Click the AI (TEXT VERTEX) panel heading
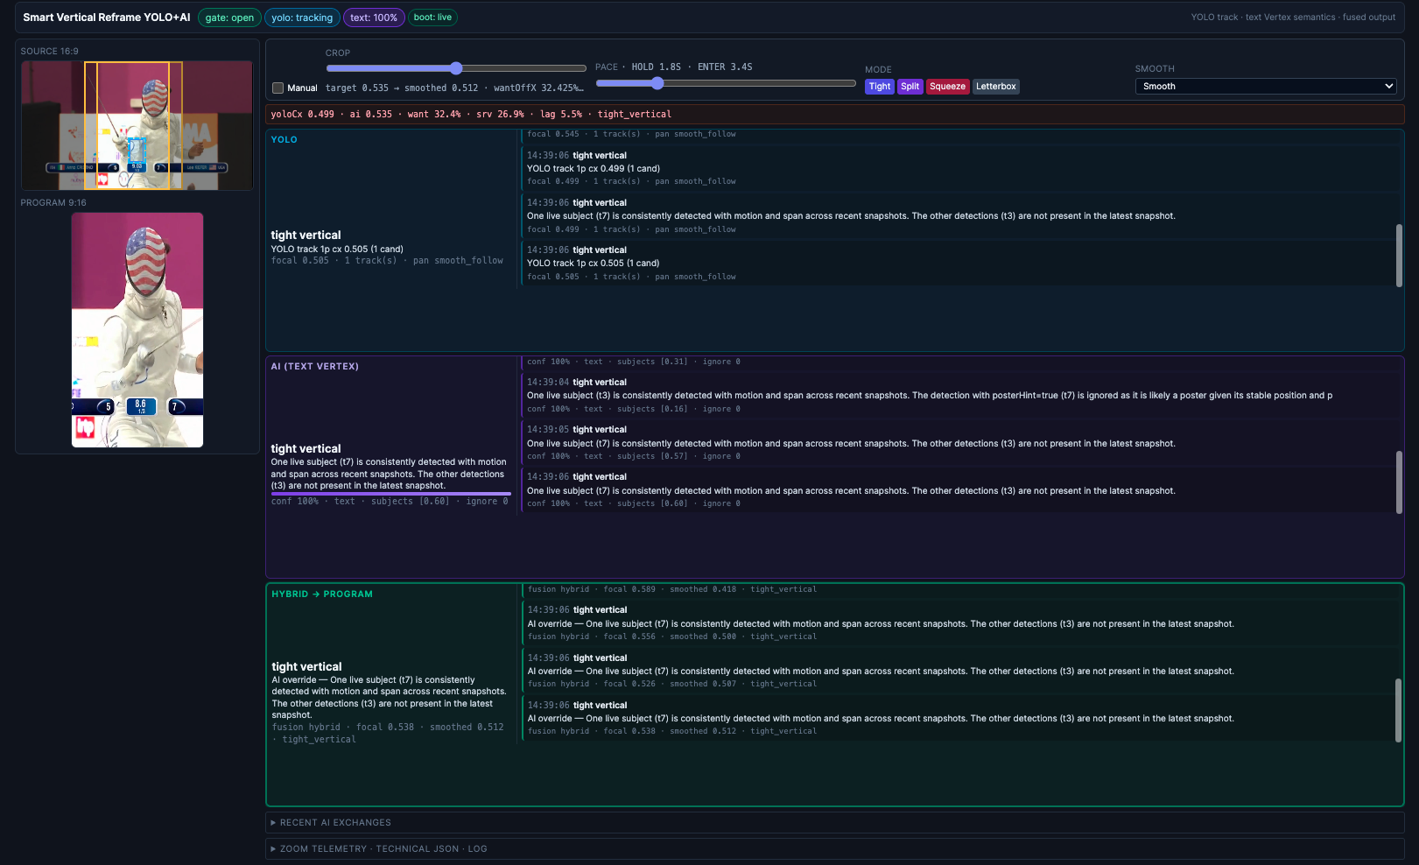Image resolution: width=1419 pixels, height=865 pixels. pos(315,367)
